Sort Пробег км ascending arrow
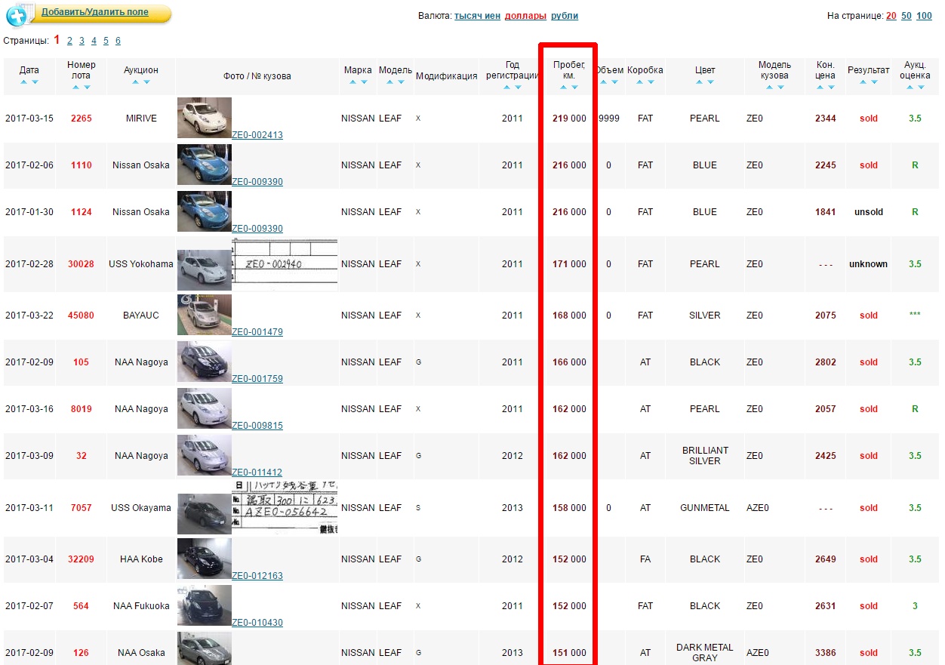 (x=563, y=87)
